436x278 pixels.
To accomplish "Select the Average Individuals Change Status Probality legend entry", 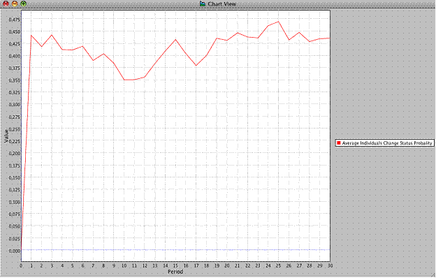I will (385, 143).
